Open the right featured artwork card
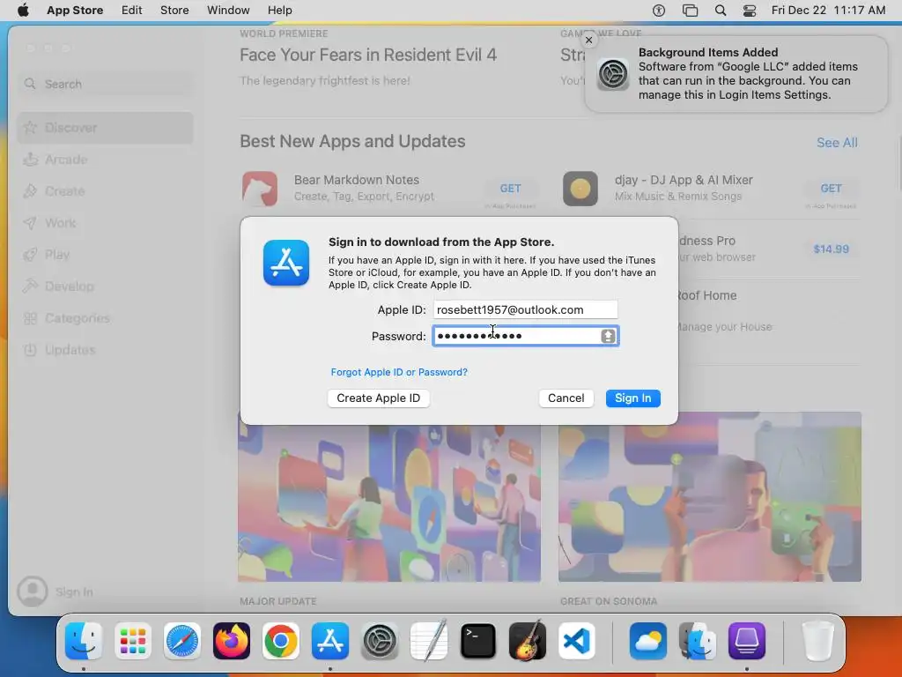The height and width of the screenshot is (677, 902). [x=710, y=496]
